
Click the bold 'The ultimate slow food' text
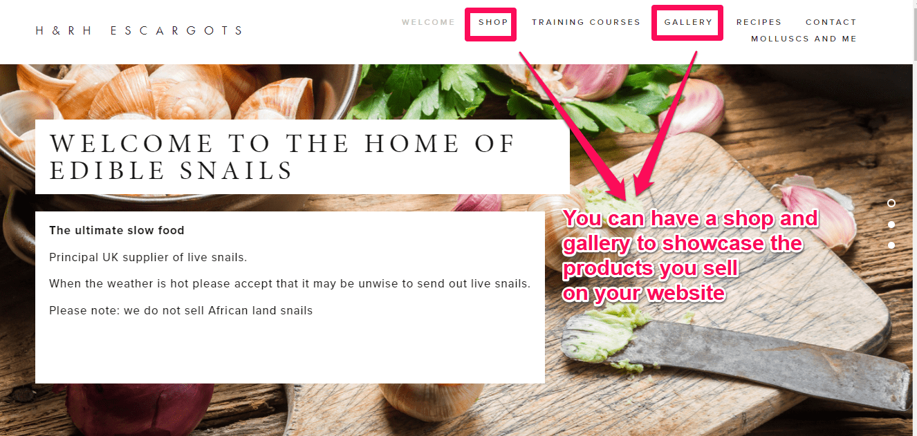[x=117, y=230]
